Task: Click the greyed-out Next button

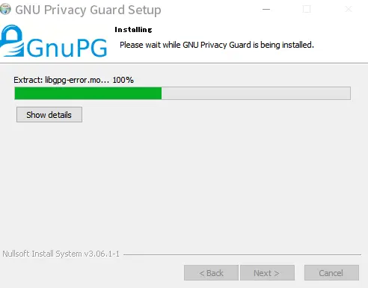Action: pyautogui.click(x=267, y=273)
